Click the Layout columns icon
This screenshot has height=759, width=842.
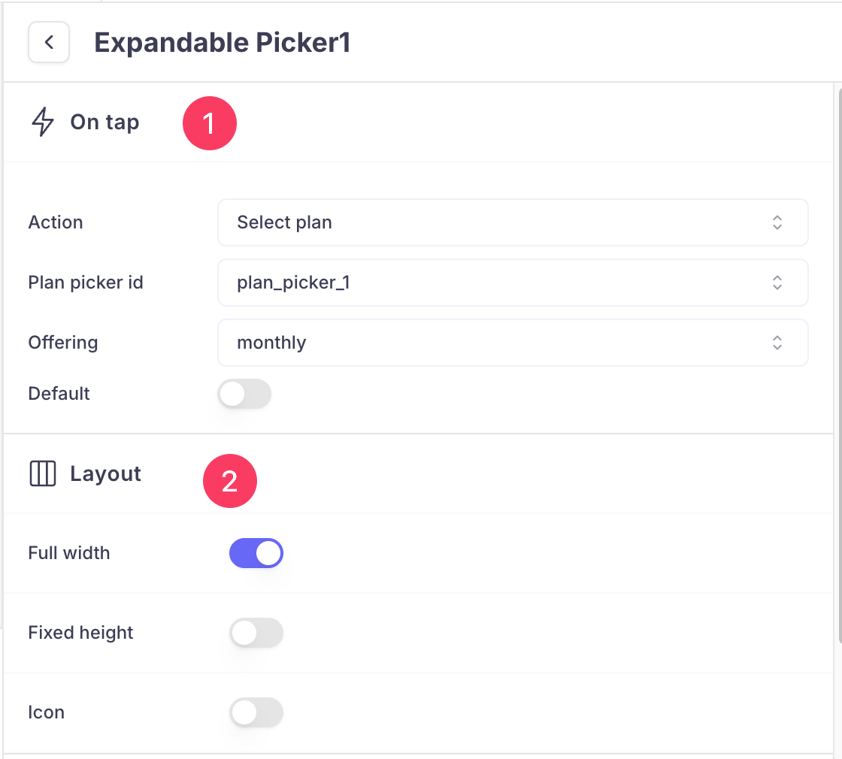pyautogui.click(x=43, y=474)
